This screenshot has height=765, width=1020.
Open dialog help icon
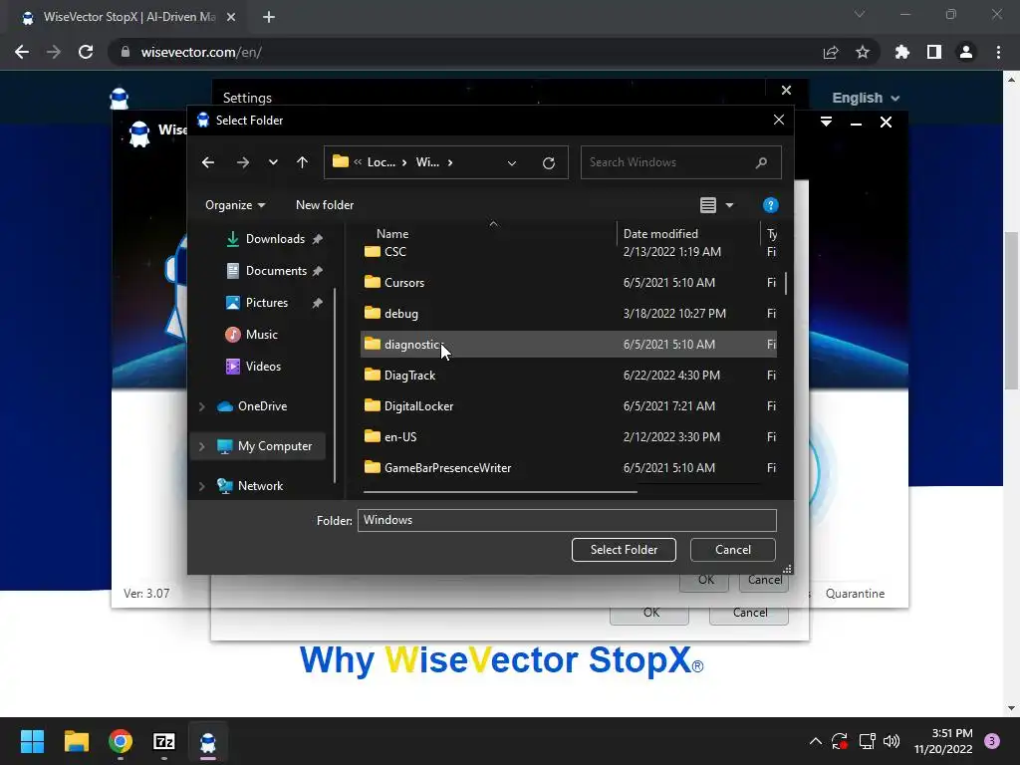tap(770, 205)
